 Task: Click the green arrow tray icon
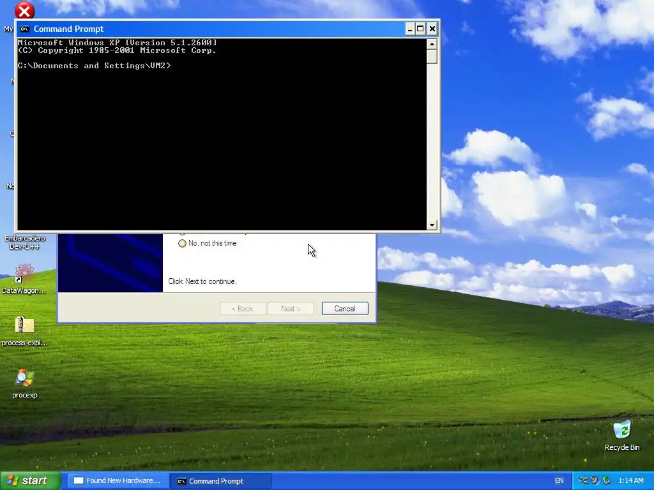606,480
